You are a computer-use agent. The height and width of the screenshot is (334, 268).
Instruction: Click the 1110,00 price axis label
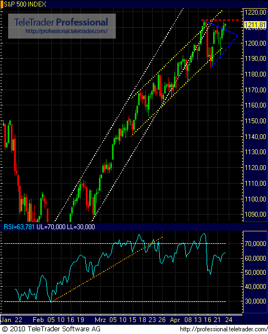[255, 183]
